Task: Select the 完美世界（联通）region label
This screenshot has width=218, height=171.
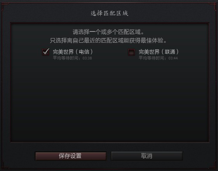Action: coord(159,52)
